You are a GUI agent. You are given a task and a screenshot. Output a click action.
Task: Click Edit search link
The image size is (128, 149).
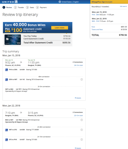[x=123, y=7]
